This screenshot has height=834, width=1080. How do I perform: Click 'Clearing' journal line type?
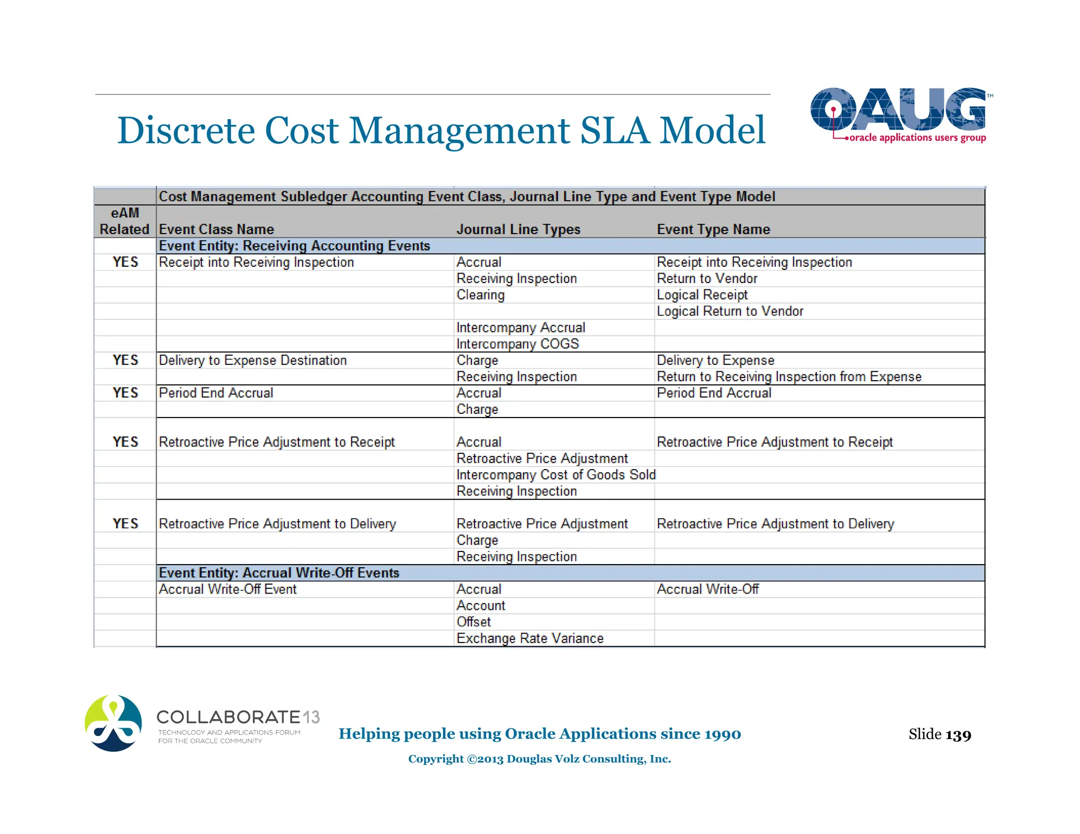(480, 295)
